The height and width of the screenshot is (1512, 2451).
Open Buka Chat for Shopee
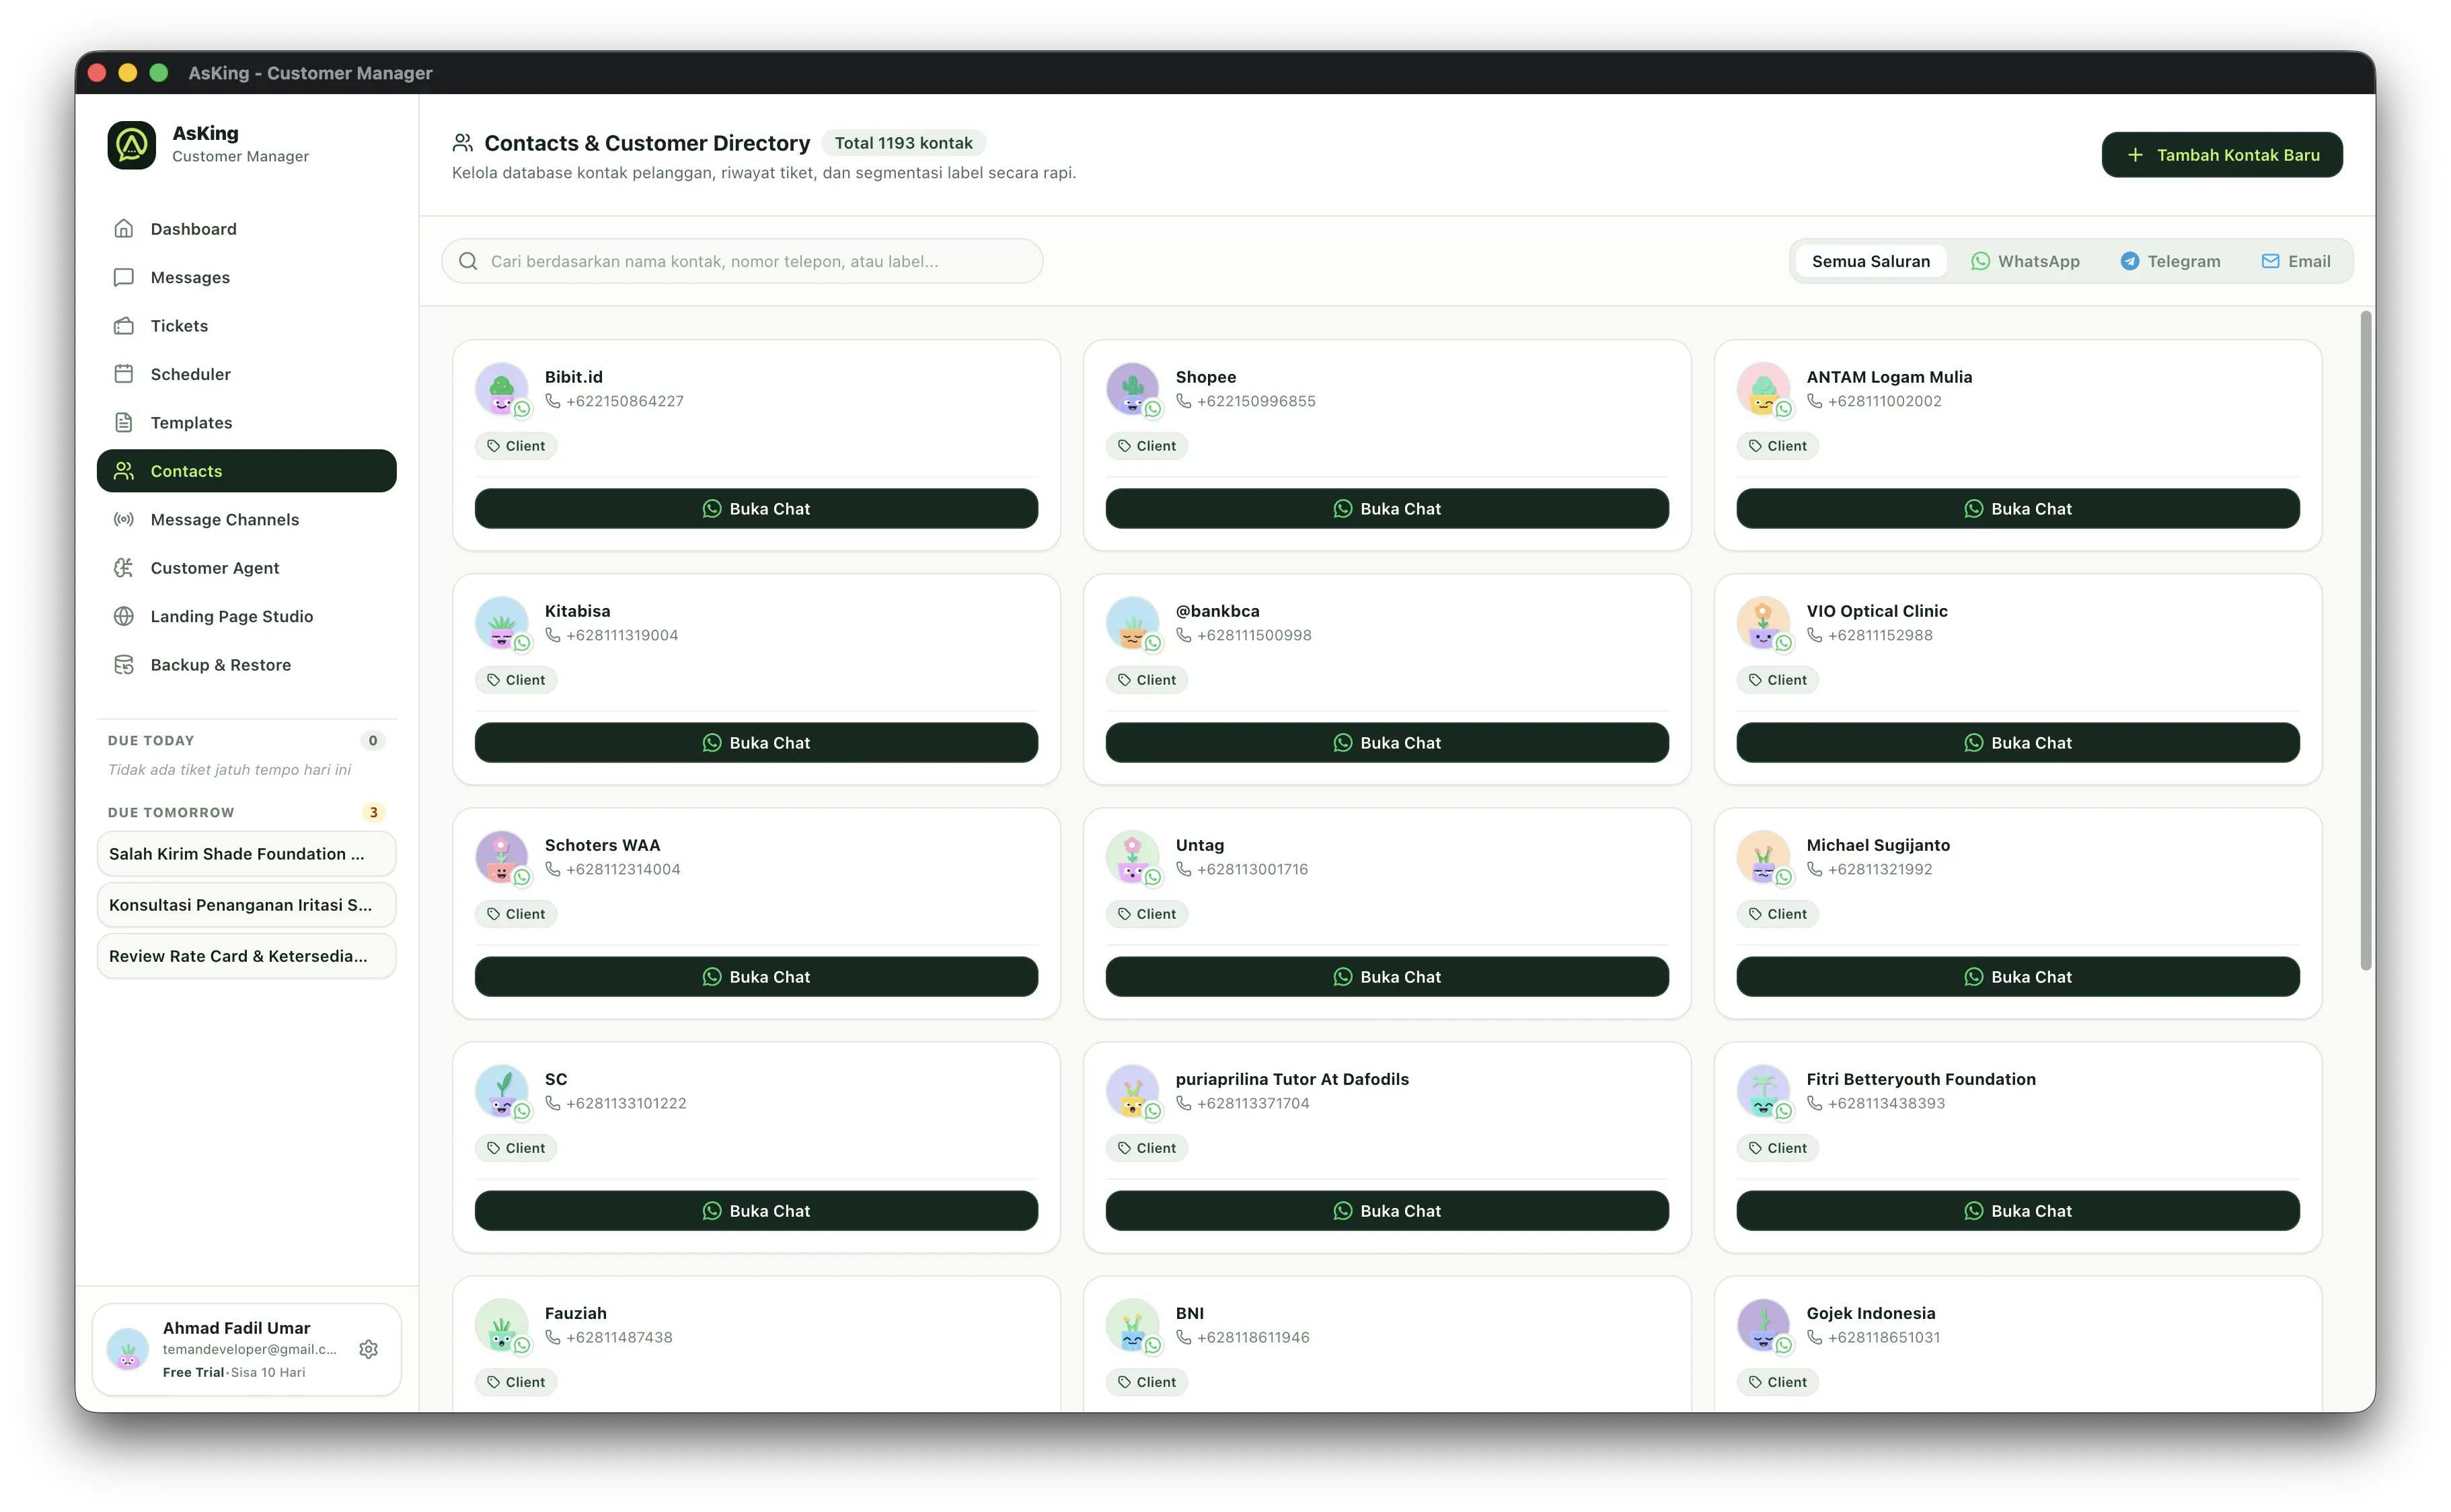(x=1387, y=509)
